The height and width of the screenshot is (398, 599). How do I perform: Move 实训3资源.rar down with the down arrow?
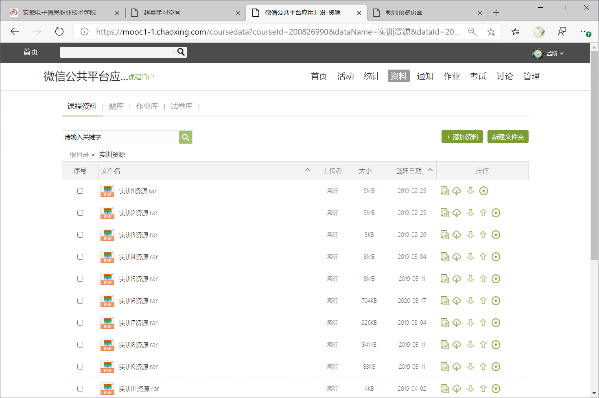470,235
